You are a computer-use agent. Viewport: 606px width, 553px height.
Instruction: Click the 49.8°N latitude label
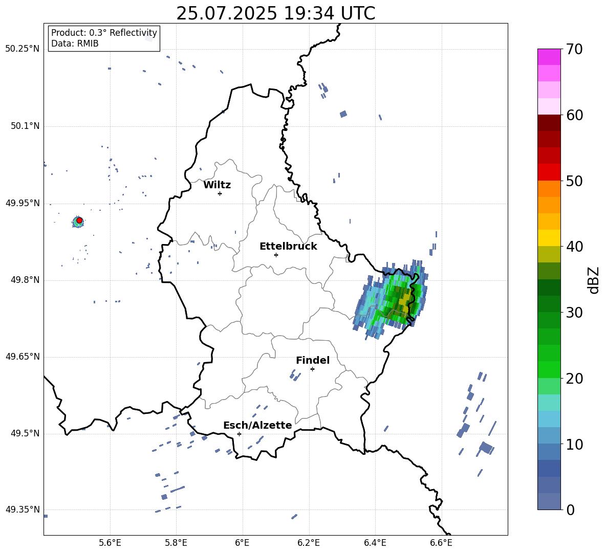(25, 280)
